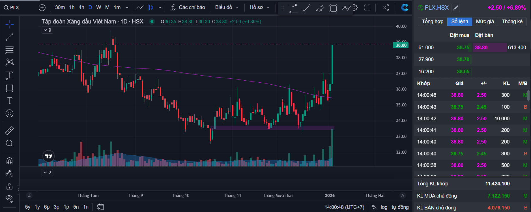Open the Biểu đồ dropdown
531x212 pixels.
click(227, 8)
